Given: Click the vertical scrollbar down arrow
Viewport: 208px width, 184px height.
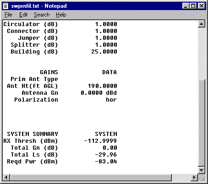Looking at the screenshot, I should point(202,170).
